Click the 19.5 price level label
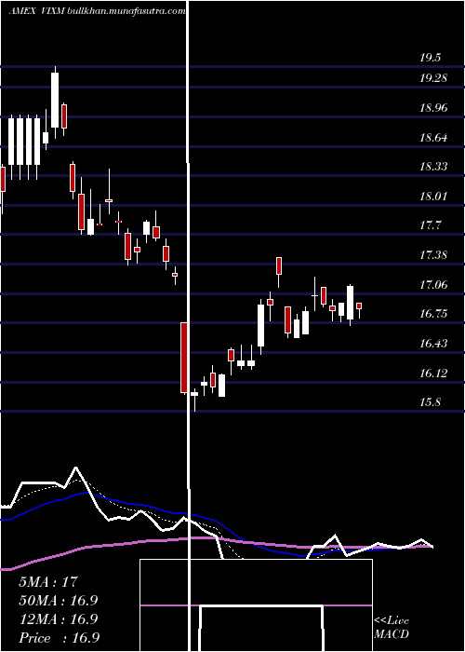Image resolution: width=465 pixels, height=652 pixels. [x=430, y=58]
